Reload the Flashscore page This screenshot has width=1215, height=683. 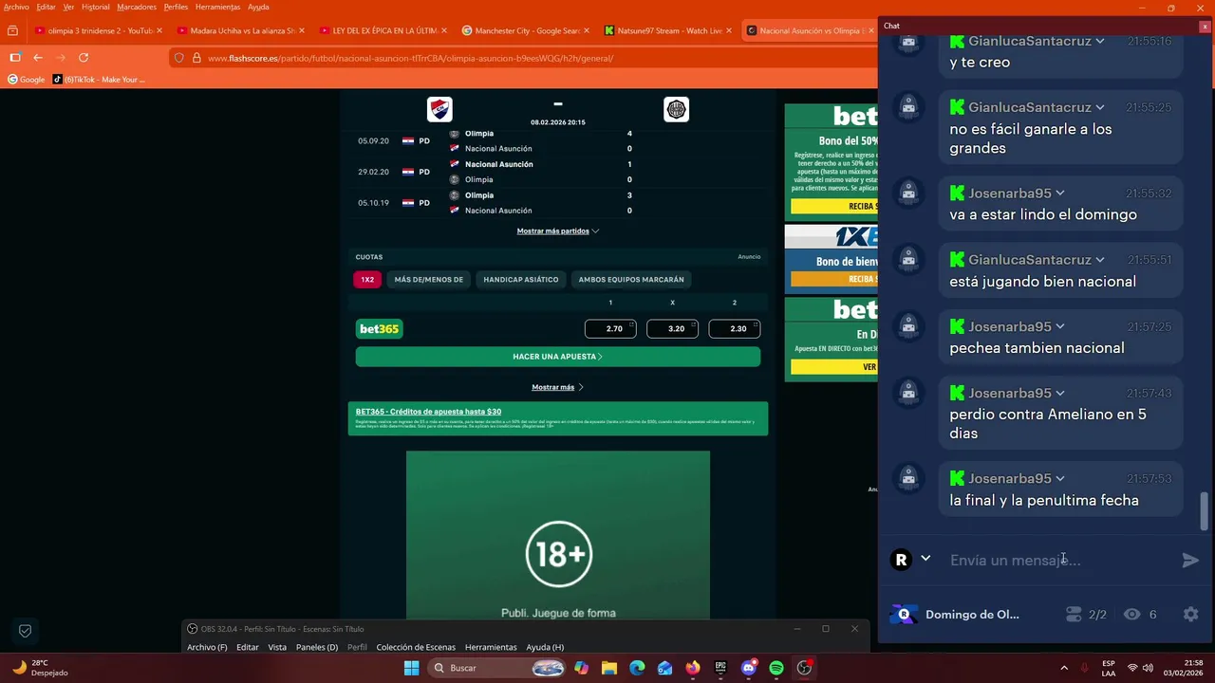84,58
